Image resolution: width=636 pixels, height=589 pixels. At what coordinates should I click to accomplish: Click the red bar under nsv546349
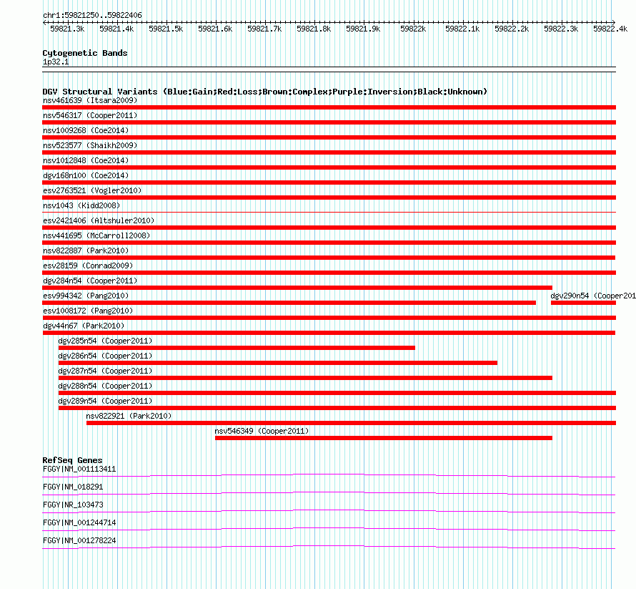[383, 438]
